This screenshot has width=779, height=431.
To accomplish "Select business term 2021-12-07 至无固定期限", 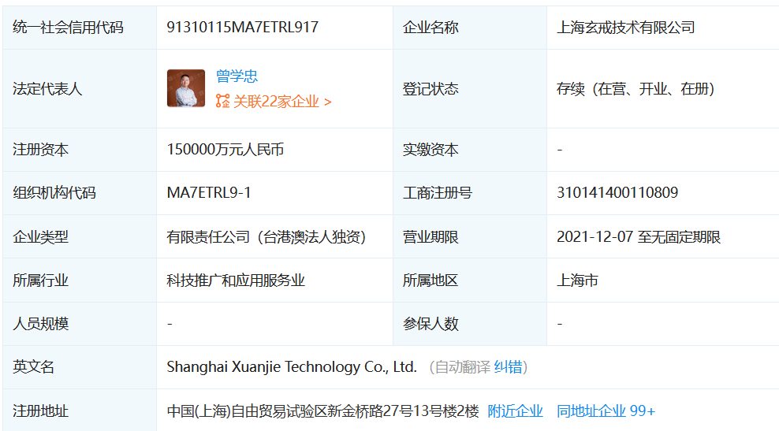I will tap(639, 237).
